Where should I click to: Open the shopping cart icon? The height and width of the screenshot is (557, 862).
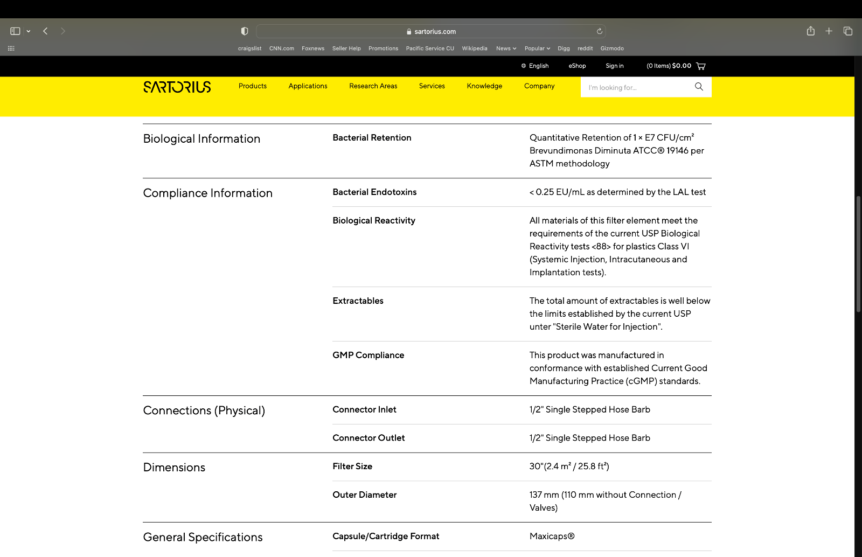[700, 66]
